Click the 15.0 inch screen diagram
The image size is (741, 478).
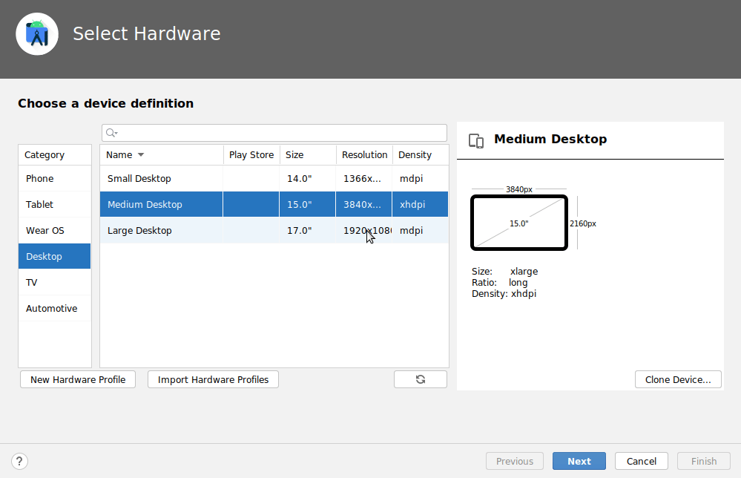click(x=518, y=223)
